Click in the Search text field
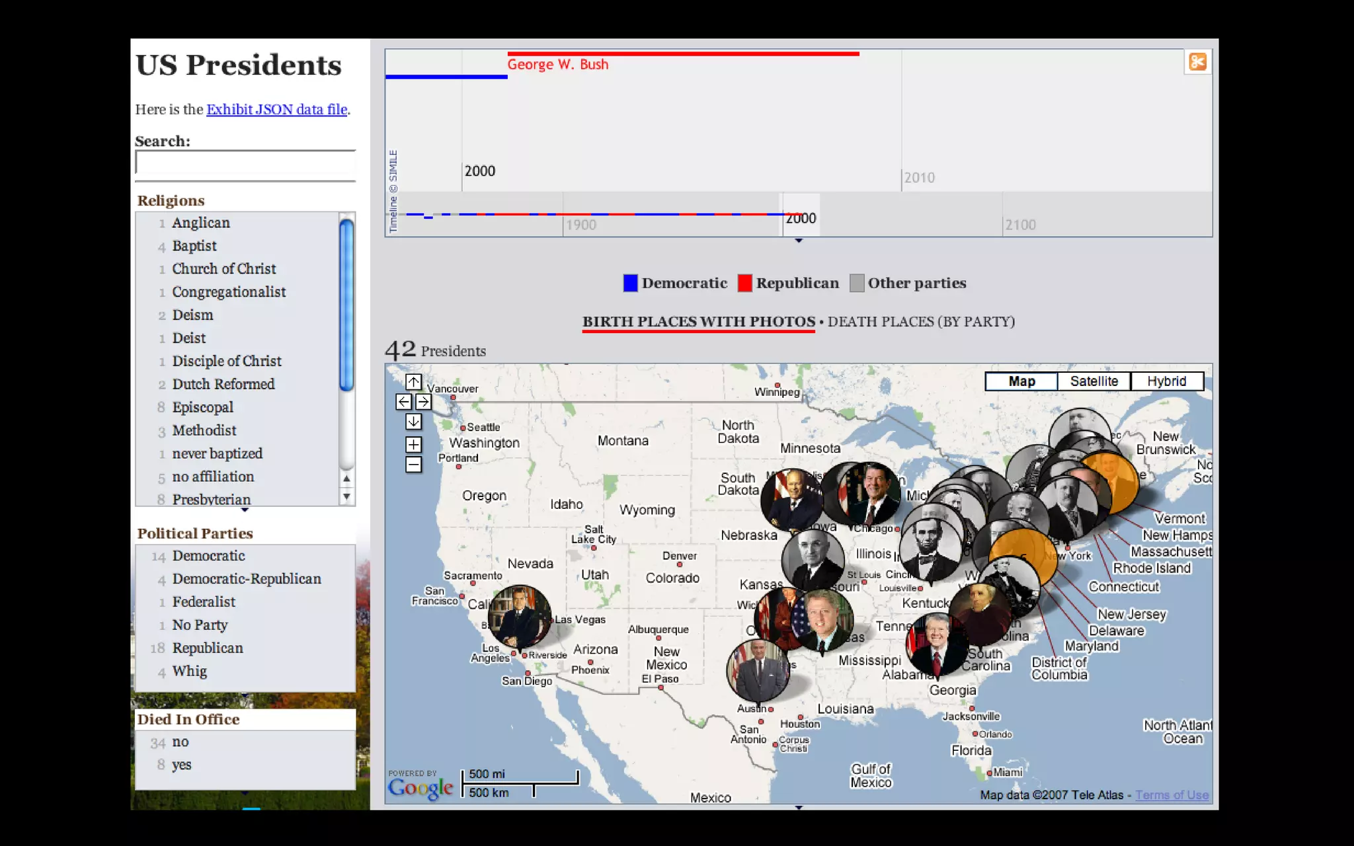Image resolution: width=1354 pixels, height=846 pixels. (245, 162)
